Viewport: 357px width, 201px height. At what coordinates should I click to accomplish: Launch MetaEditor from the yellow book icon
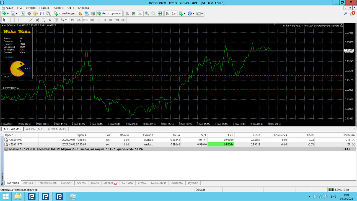click(x=81, y=13)
